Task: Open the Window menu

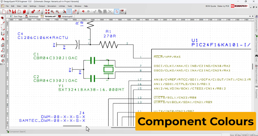Action: pos(78,6)
